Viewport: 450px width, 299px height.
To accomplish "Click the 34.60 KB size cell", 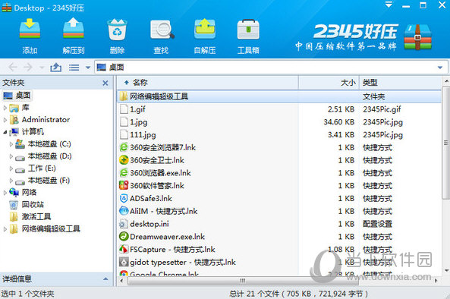I will click(x=339, y=122).
